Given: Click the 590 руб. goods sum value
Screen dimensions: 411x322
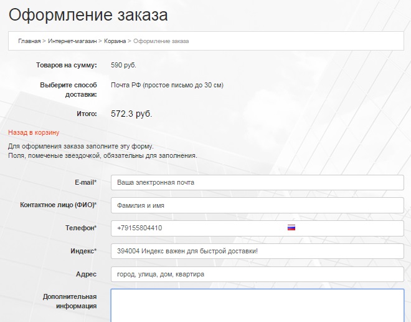Looking at the screenshot, I should point(123,65).
